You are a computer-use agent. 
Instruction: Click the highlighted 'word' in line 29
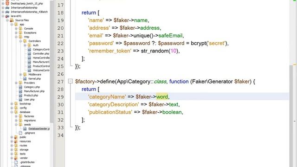[162, 97]
